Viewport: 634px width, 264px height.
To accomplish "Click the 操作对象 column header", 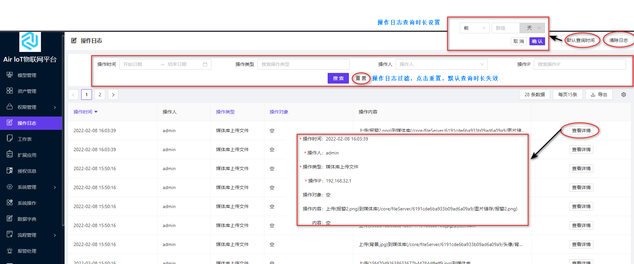I will click(279, 112).
